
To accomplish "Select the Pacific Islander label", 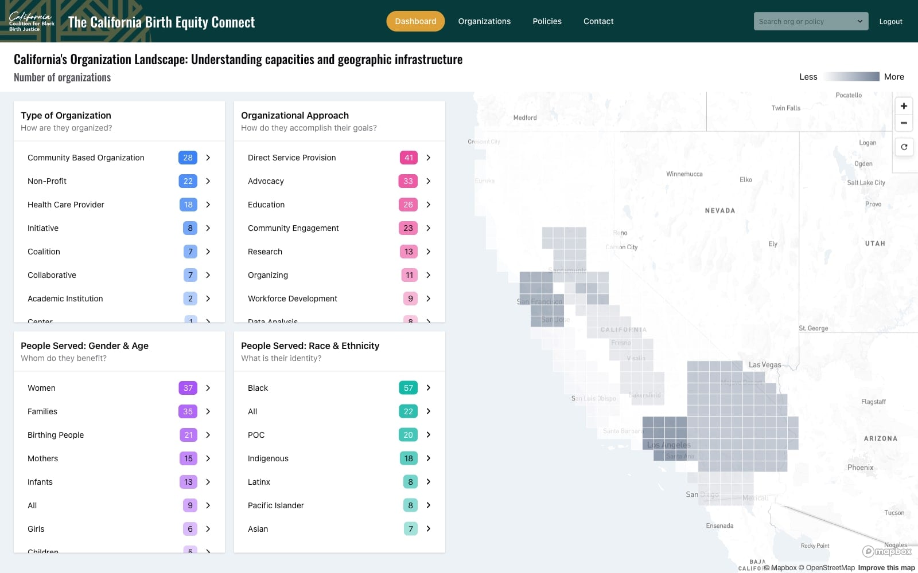I will coord(276,505).
